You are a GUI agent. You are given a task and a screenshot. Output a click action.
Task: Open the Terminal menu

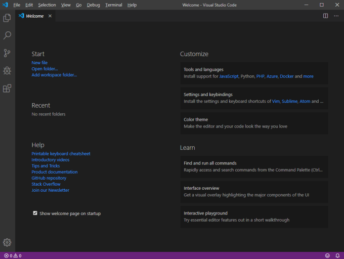114,5
